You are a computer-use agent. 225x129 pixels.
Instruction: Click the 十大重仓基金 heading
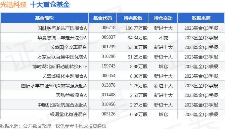[x=50, y=4]
